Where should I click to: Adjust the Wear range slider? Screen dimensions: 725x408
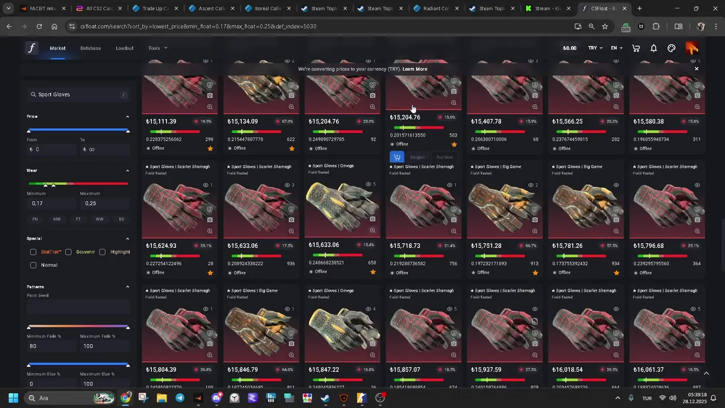(78, 184)
